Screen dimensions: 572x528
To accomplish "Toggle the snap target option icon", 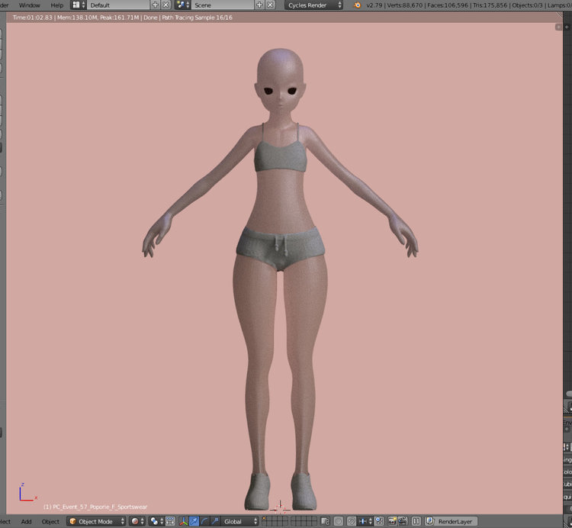I will (x=379, y=521).
